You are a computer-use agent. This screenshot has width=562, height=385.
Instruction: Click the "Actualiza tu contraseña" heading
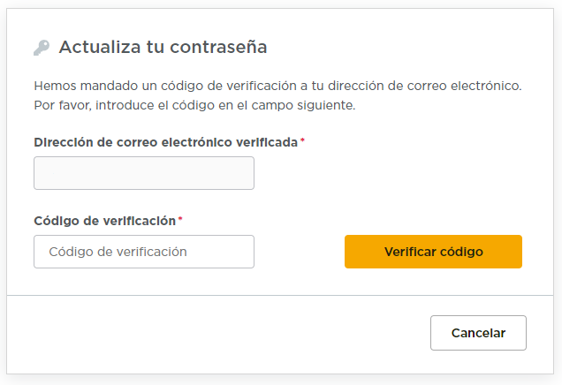click(163, 47)
